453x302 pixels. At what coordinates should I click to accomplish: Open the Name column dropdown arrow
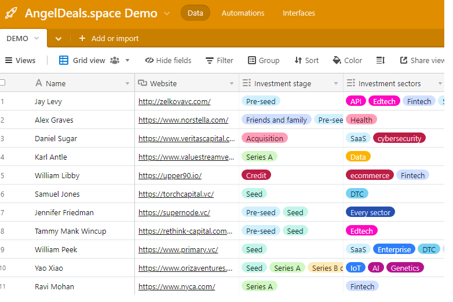click(x=127, y=83)
